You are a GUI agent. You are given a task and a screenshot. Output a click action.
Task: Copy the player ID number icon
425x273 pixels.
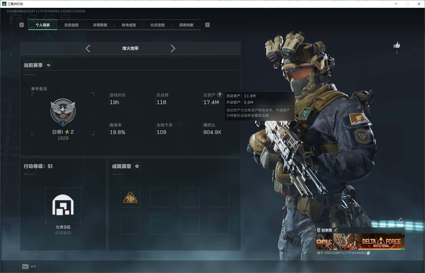tap(368, 253)
